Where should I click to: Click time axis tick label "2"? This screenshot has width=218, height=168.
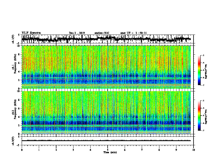56,150
